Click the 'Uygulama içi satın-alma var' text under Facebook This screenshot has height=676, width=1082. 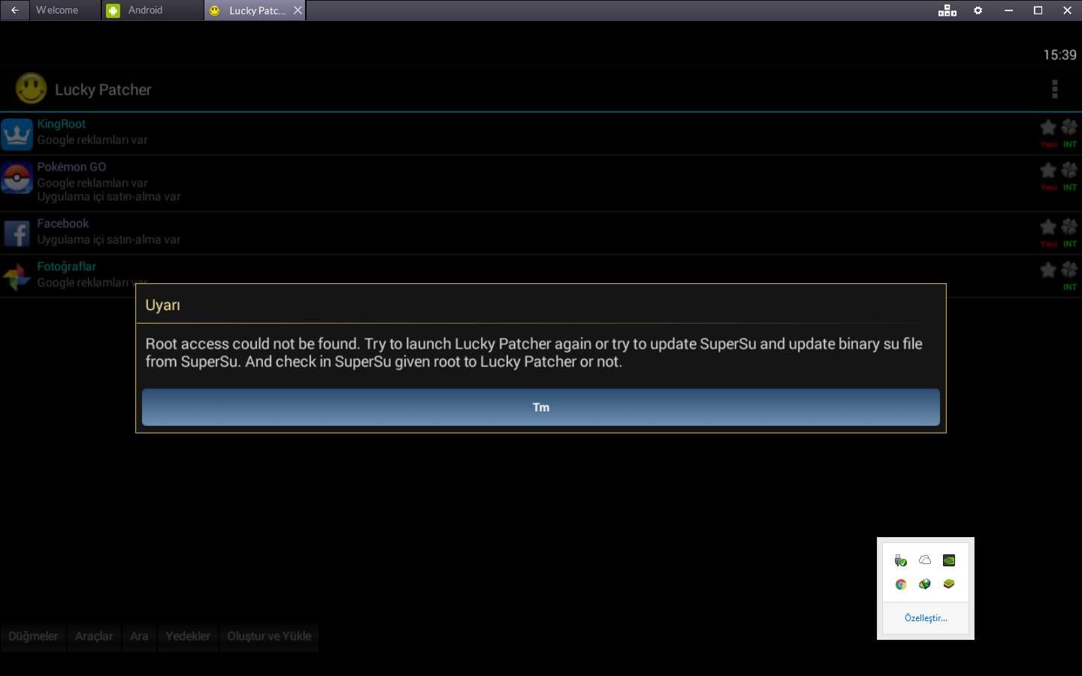click(x=109, y=240)
